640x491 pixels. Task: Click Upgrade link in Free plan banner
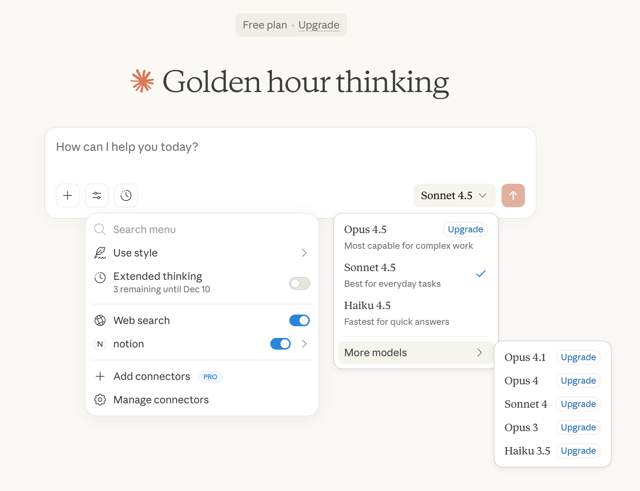[319, 25]
